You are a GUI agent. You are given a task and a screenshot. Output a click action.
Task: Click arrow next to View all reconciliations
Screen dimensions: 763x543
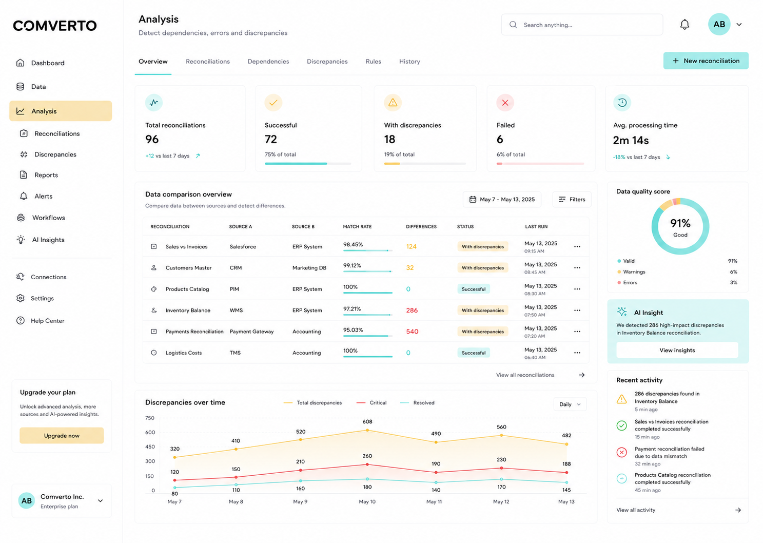pyautogui.click(x=582, y=375)
